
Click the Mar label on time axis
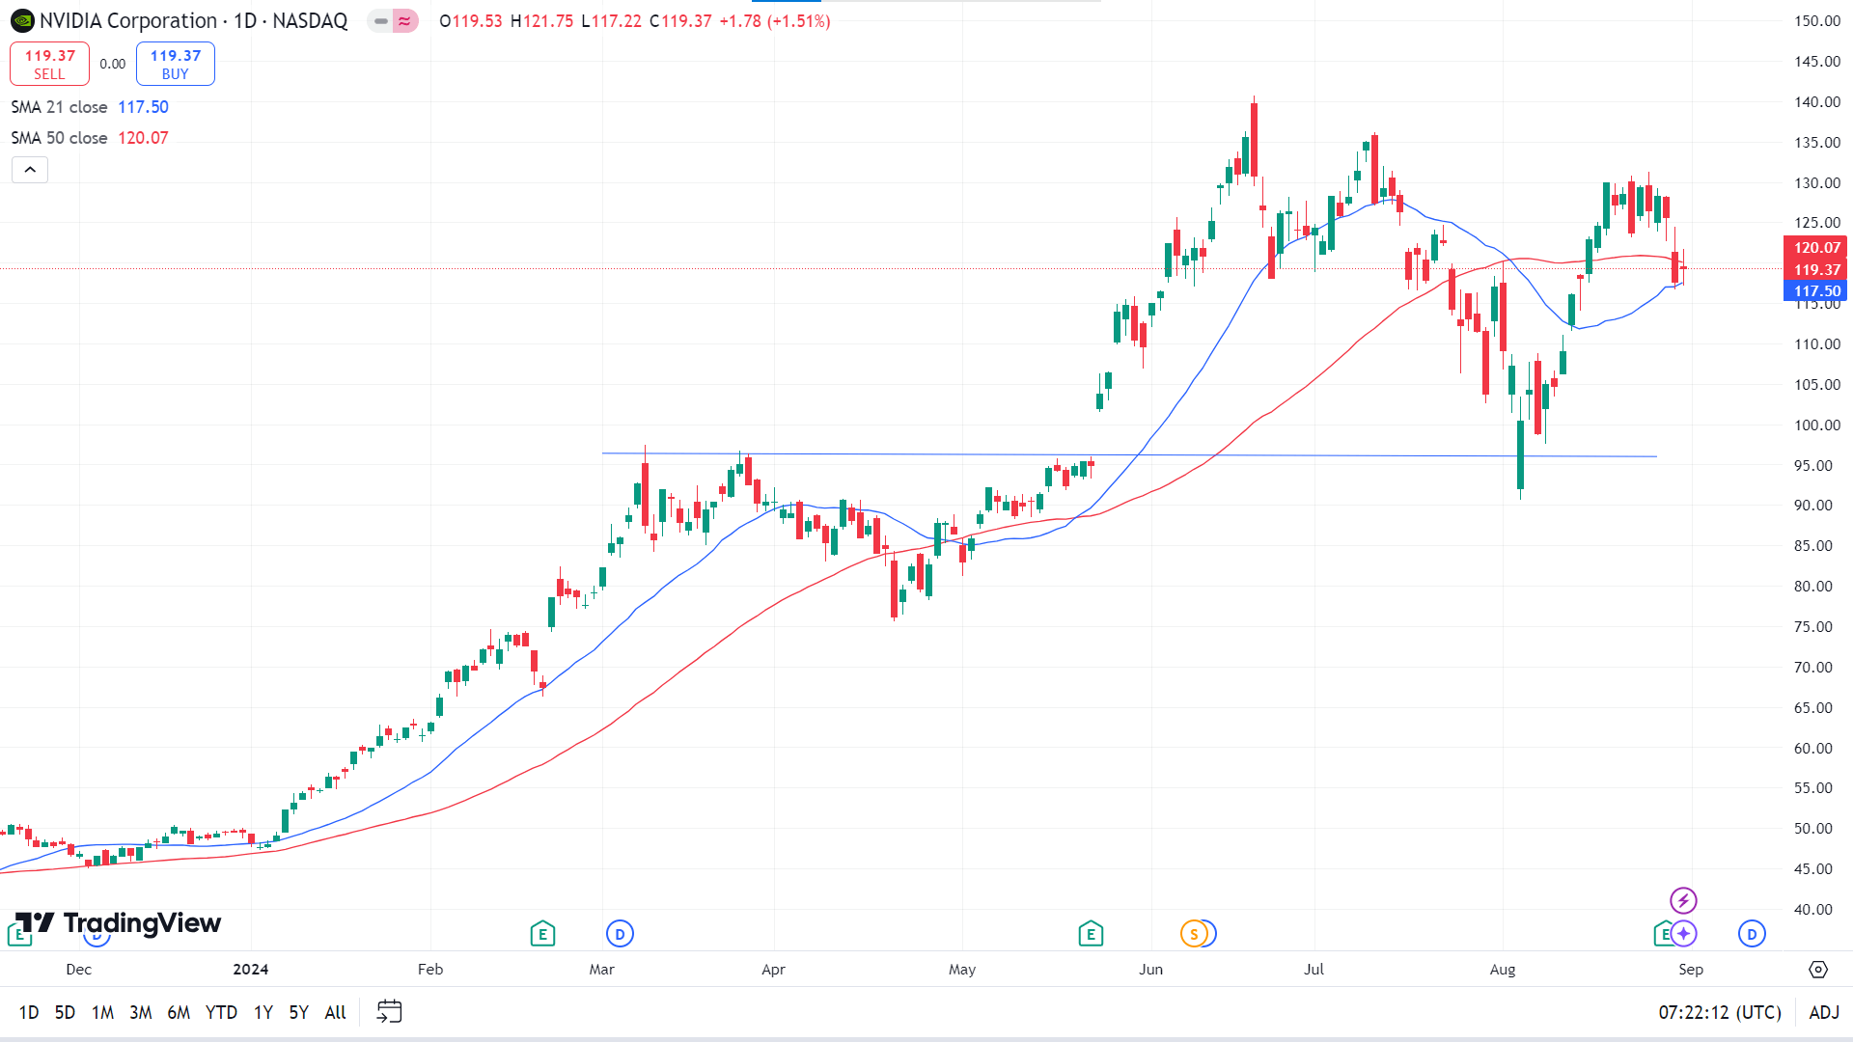602,970
